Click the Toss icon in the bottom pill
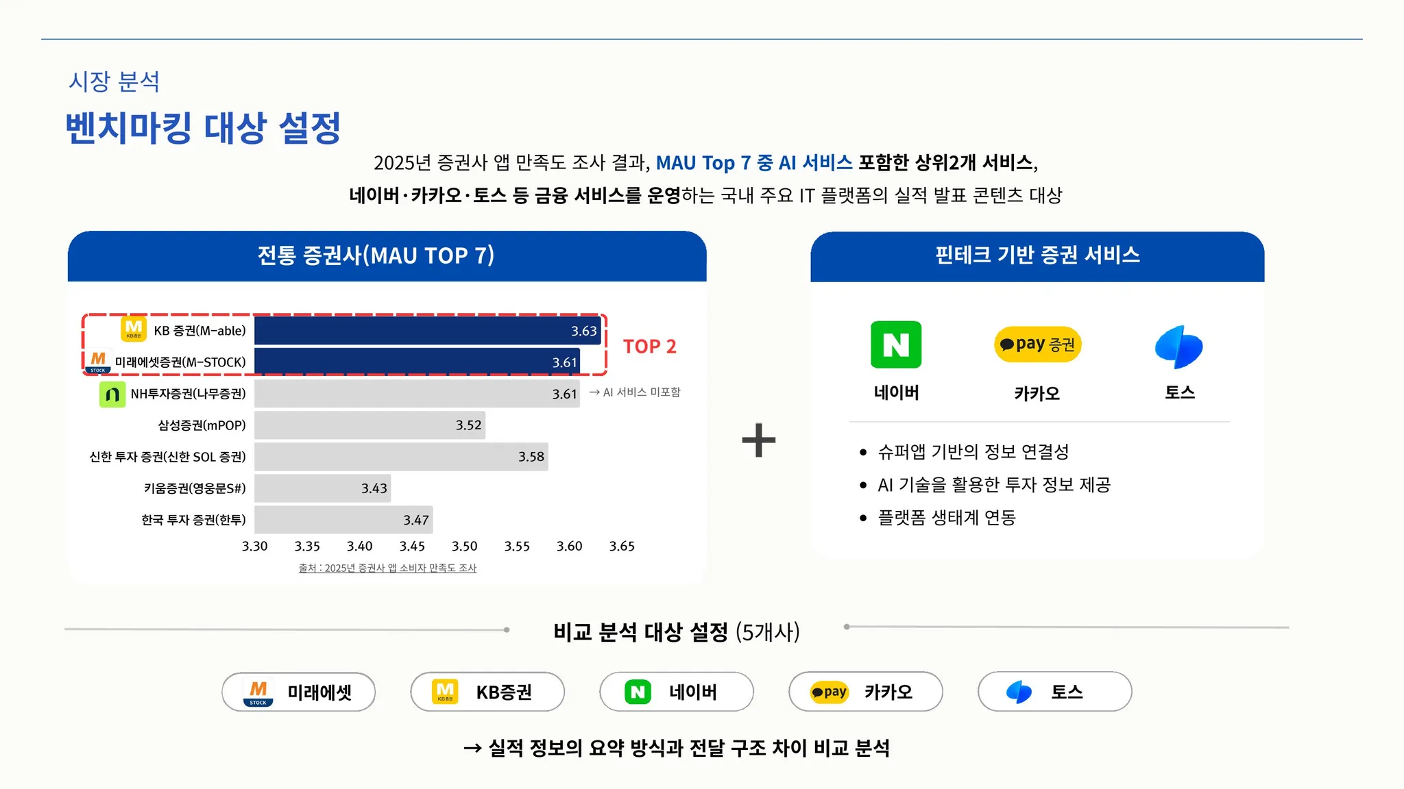 1019,692
